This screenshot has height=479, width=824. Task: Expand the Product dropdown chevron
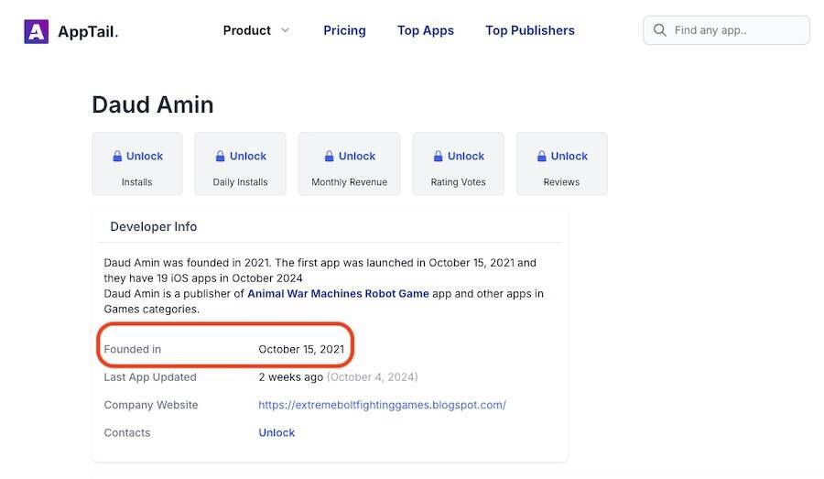[285, 30]
